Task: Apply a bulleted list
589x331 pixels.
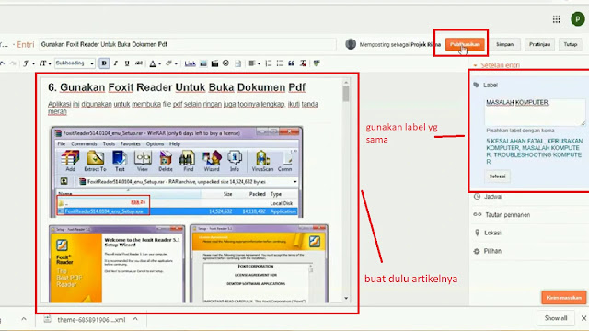Action: click(280, 63)
